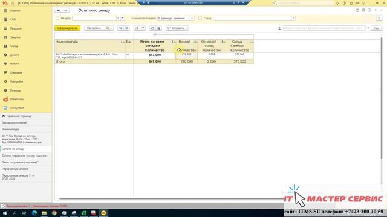Screen dimensions: 387x217
Task: Open favorites star icon in title bar
Action: 351,3
